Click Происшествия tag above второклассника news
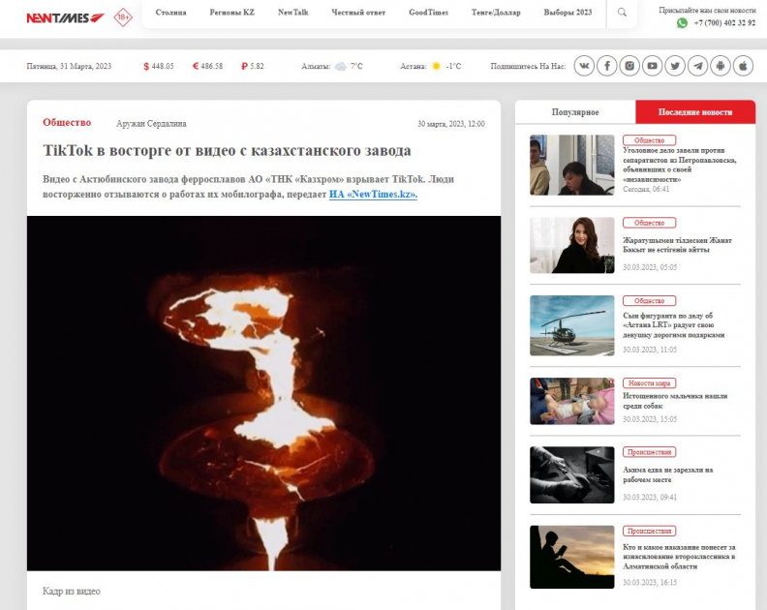Image resolution: width=767 pixels, height=610 pixels. pyautogui.click(x=649, y=531)
